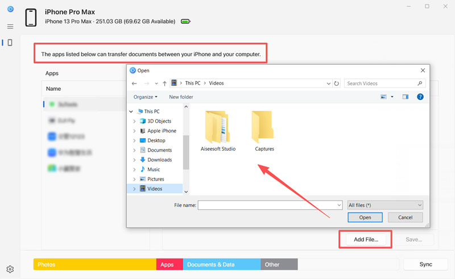Select the first app with green icon

[84, 105]
